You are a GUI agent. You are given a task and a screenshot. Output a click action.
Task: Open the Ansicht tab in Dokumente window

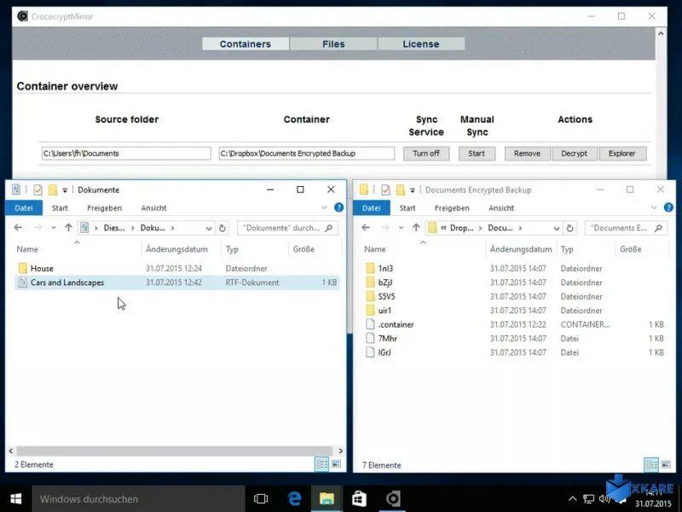click(x=153, y=208)
